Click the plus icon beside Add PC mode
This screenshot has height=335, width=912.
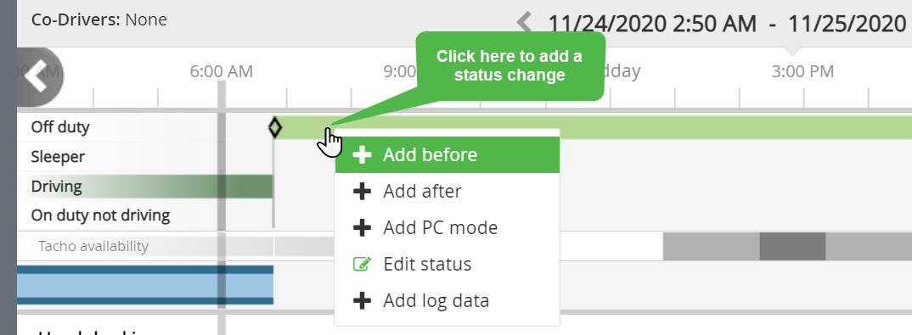tap(362, 227)
